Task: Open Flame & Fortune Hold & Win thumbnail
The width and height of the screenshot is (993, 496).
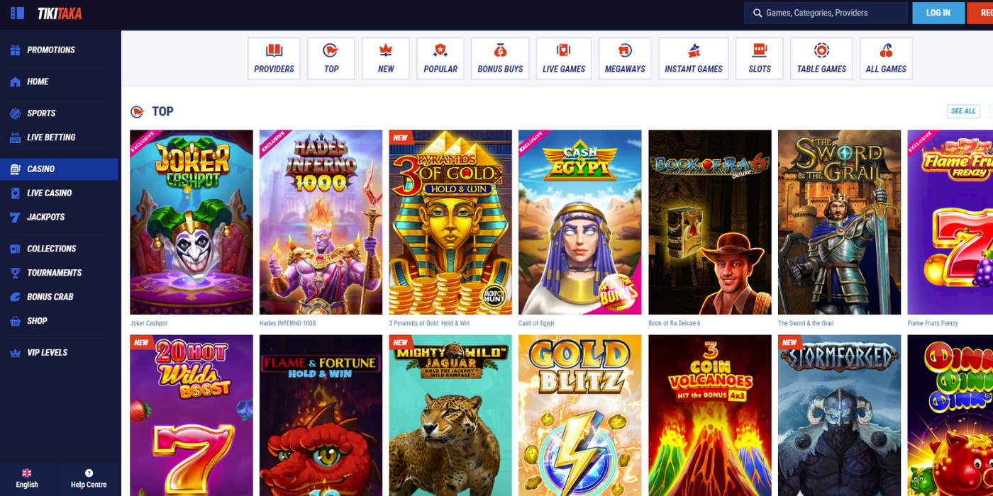Action: [x=321, y=415]
